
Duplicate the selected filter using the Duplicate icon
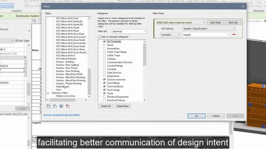tap(55, 106)
